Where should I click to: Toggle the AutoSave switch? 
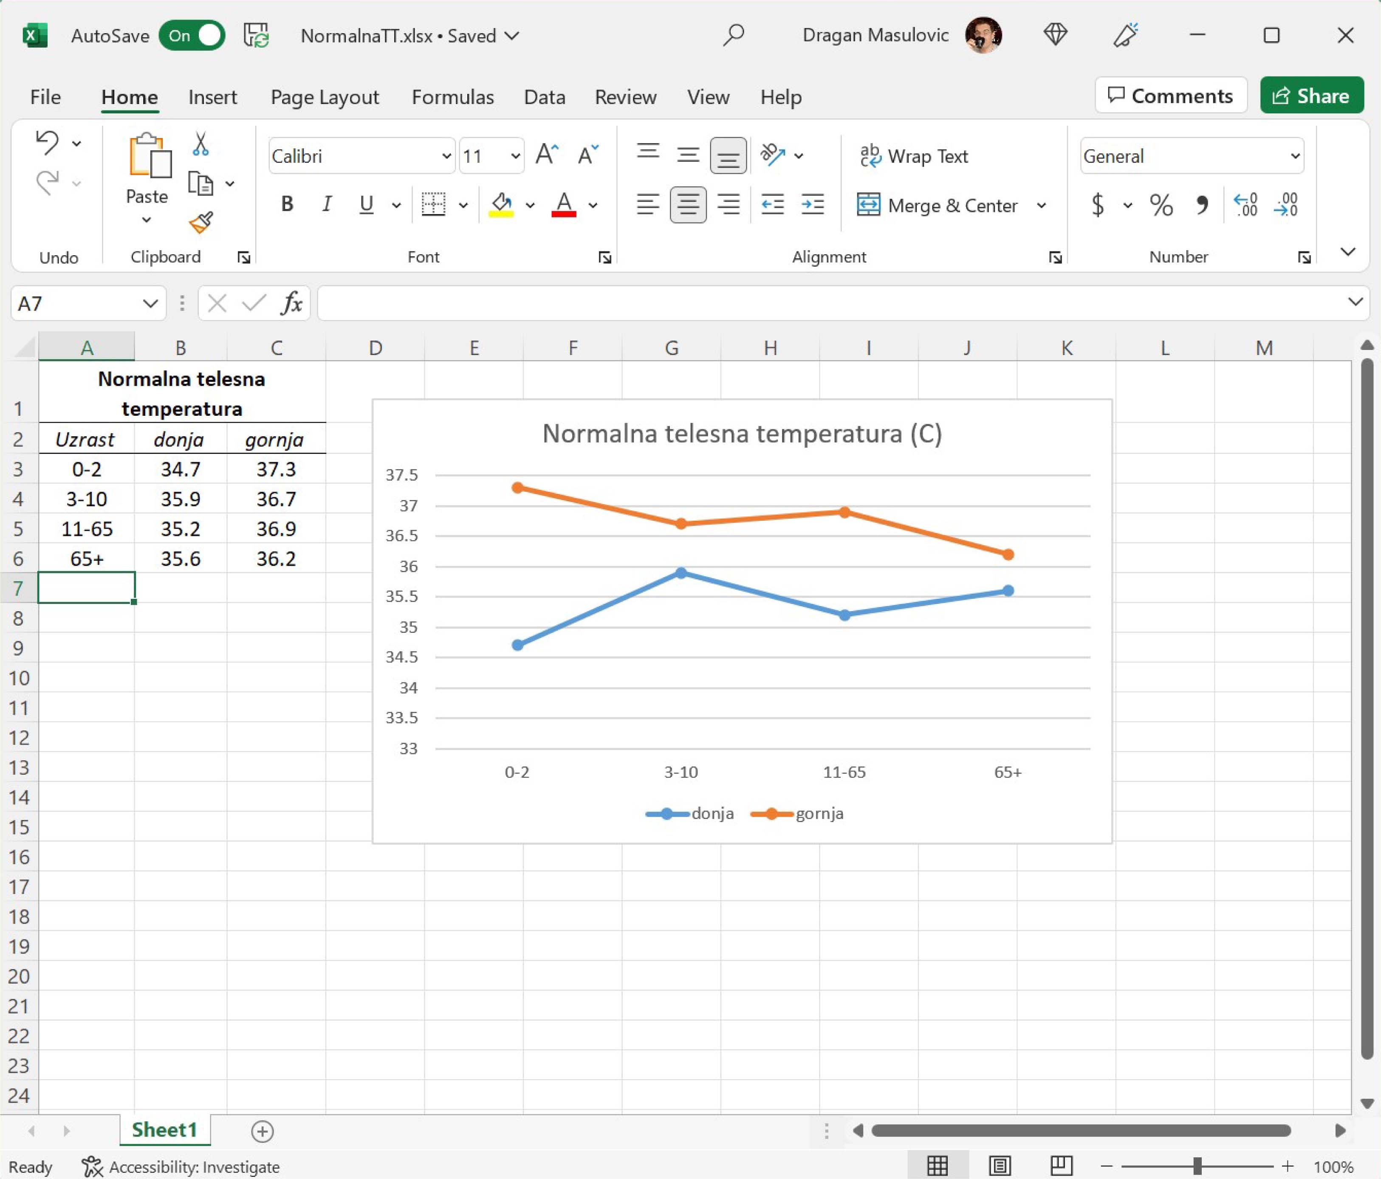(x=192, y=36)
